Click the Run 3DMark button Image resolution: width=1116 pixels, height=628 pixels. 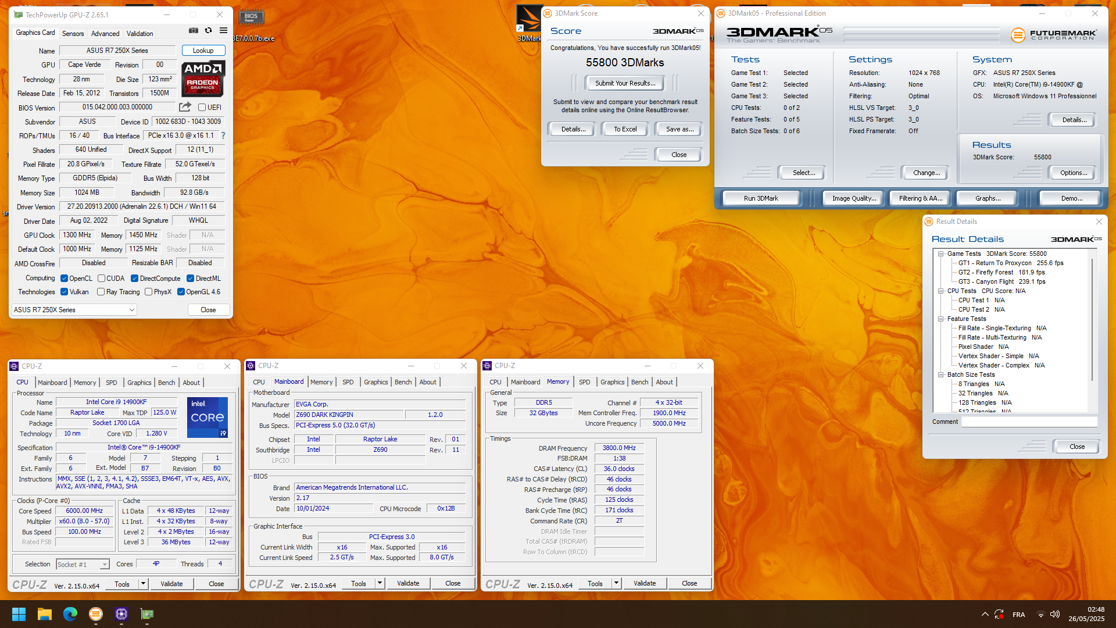click(x=761, y=198)
